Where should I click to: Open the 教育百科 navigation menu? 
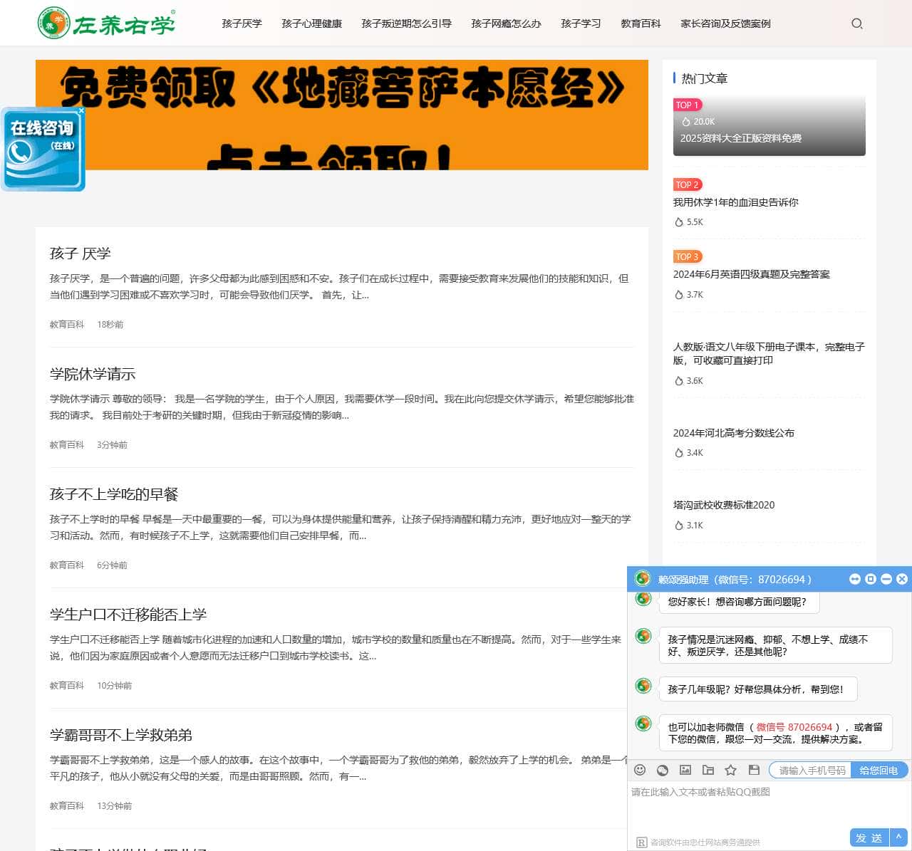click(x=641, y=24)
